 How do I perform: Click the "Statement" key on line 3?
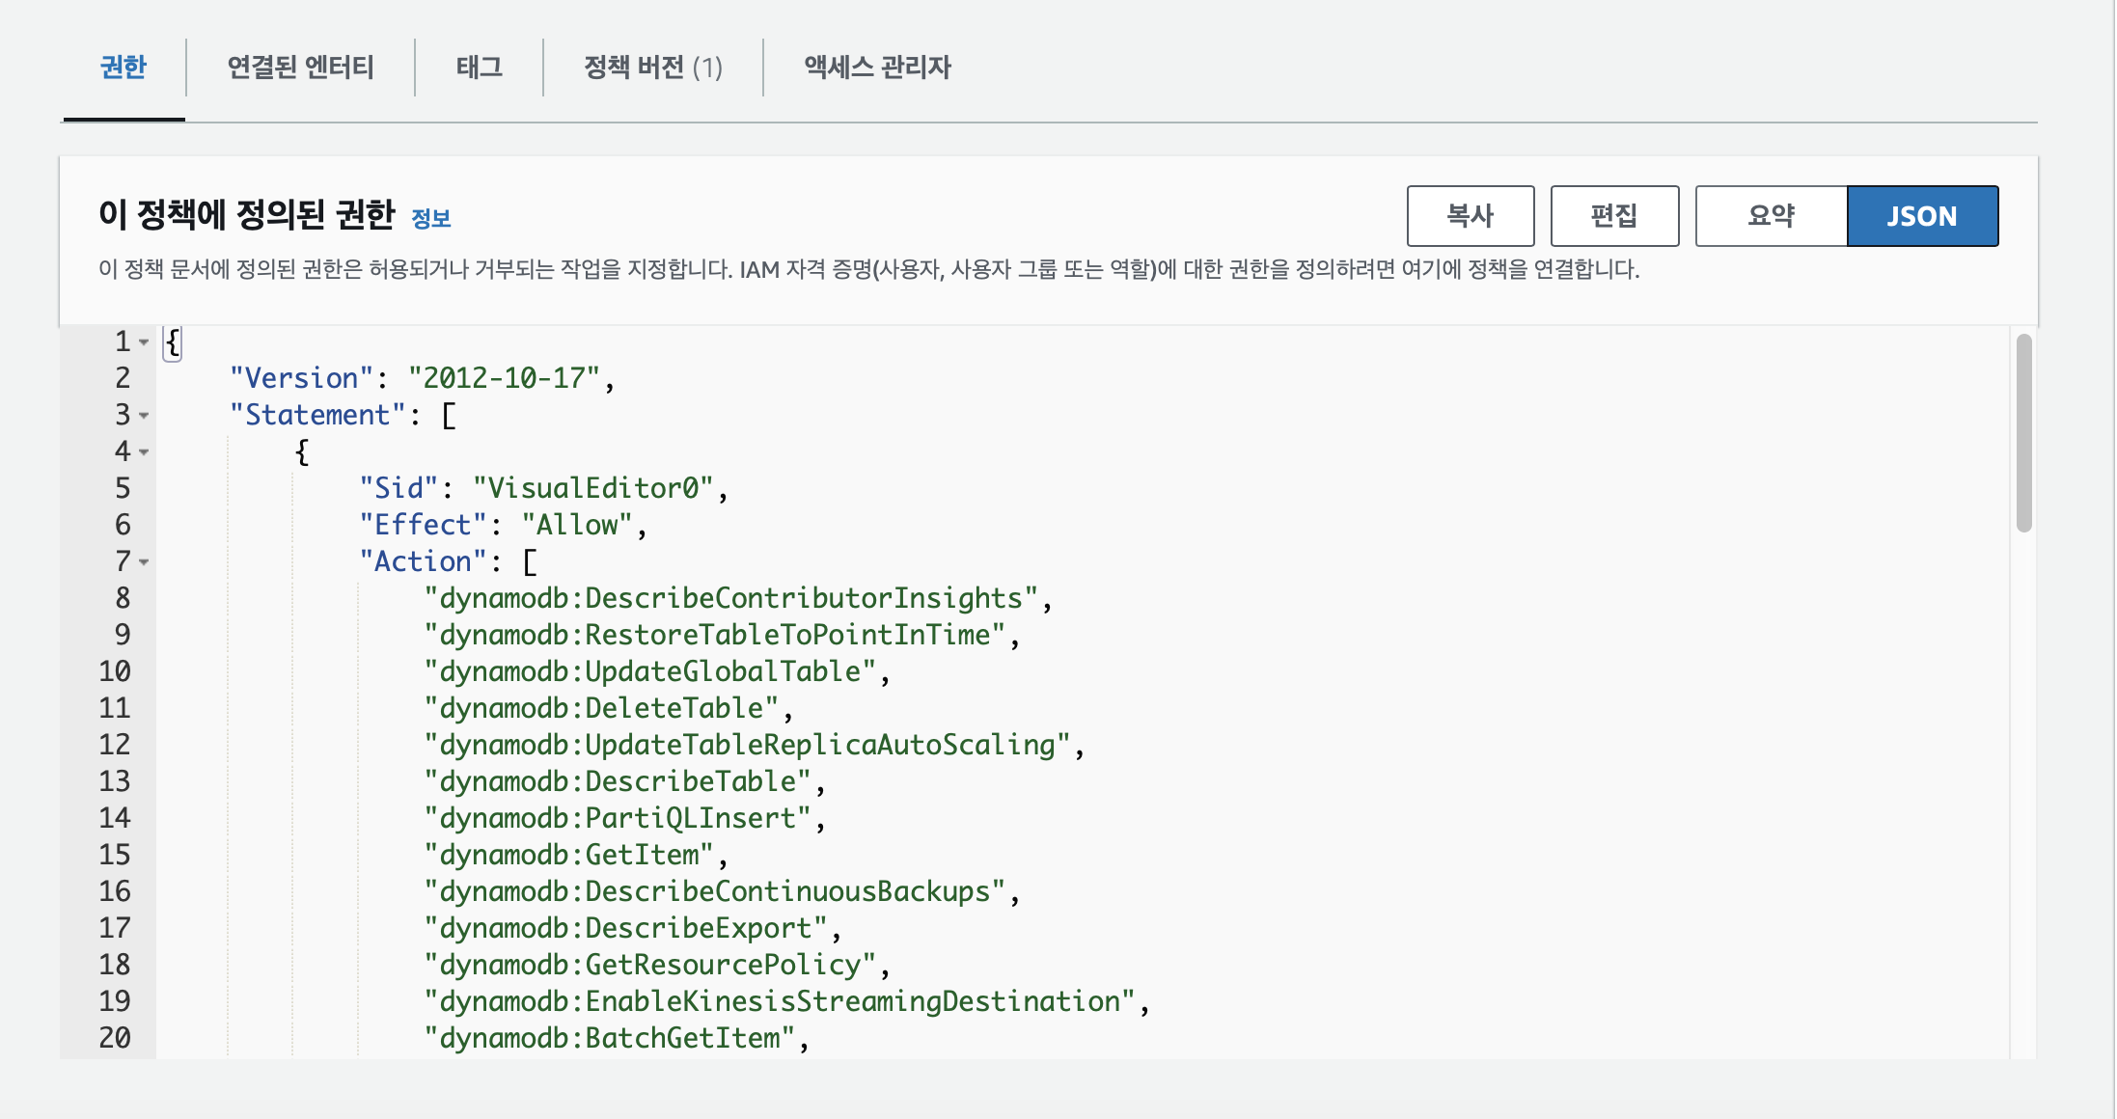click(x=317, y=415)
